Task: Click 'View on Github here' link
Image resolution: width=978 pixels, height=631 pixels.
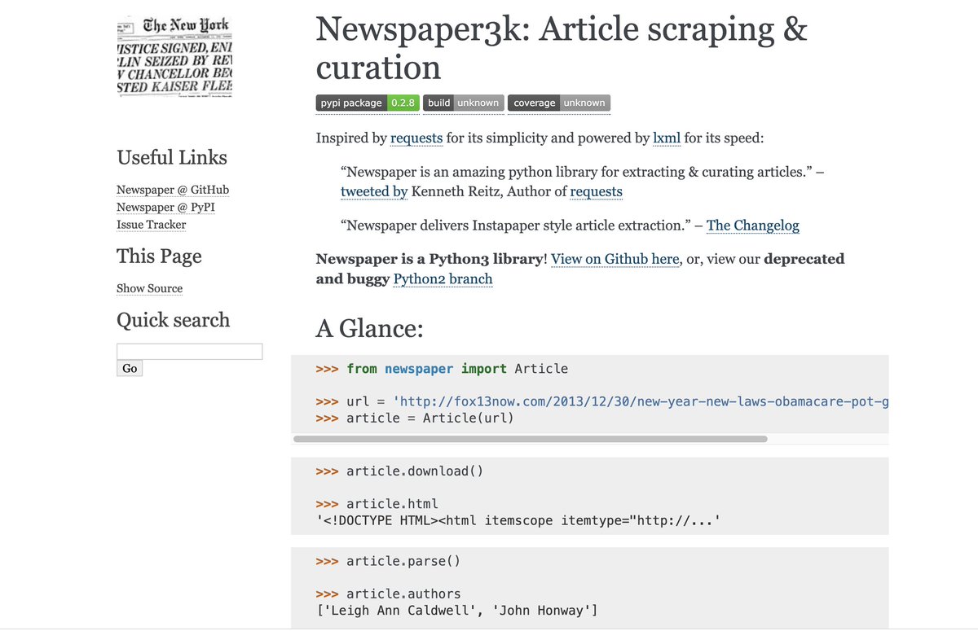Action: coord(615,259)
